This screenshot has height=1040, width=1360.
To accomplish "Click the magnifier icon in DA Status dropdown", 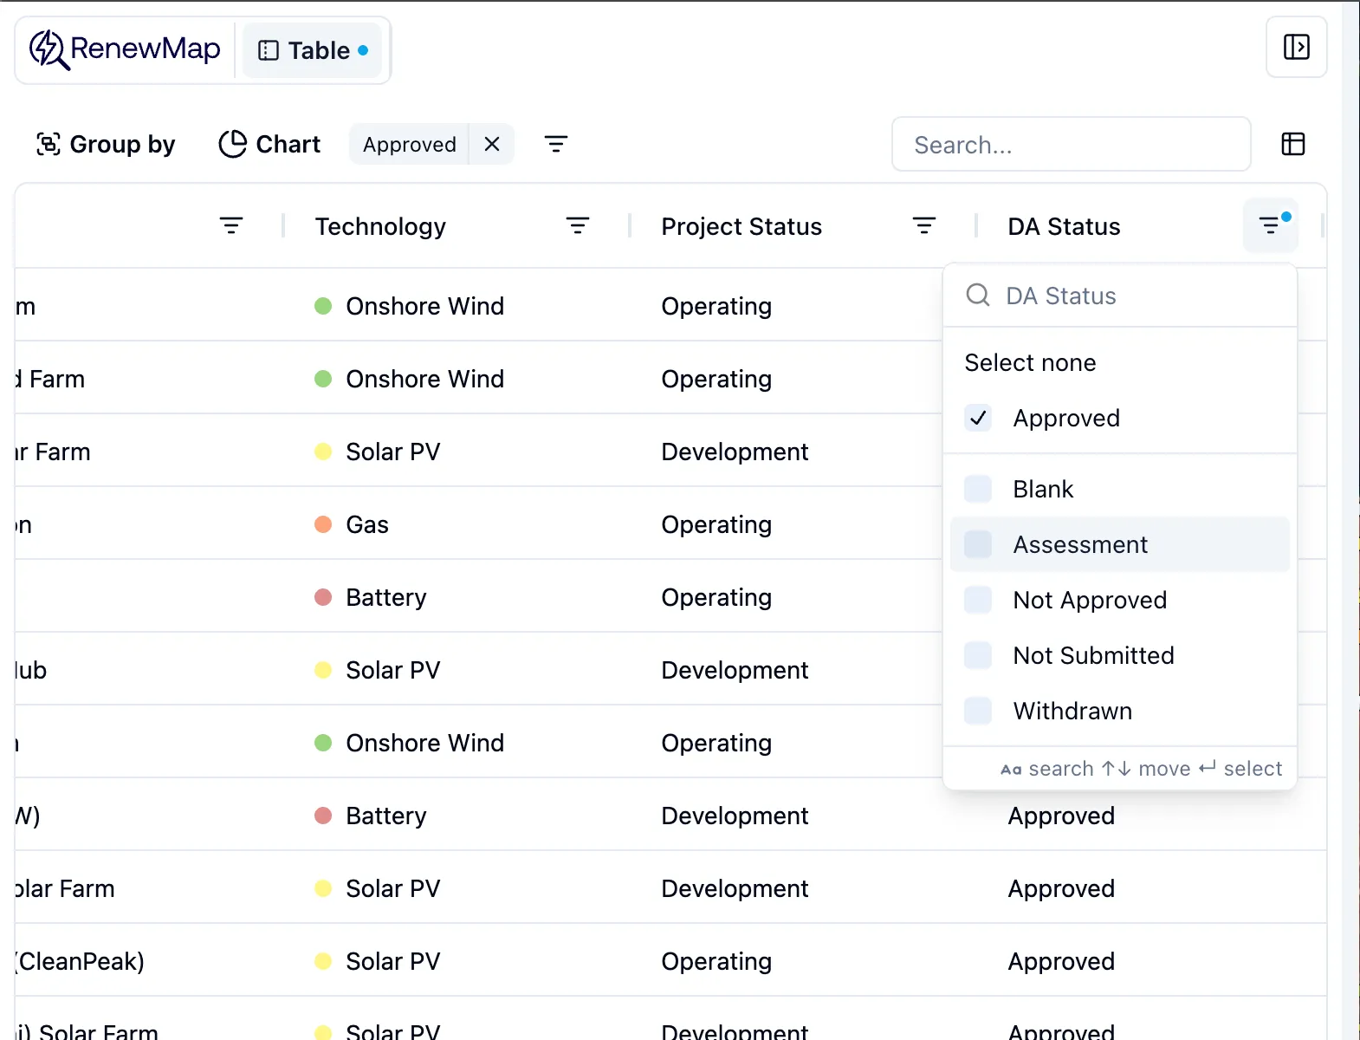I will coord(978,296).
